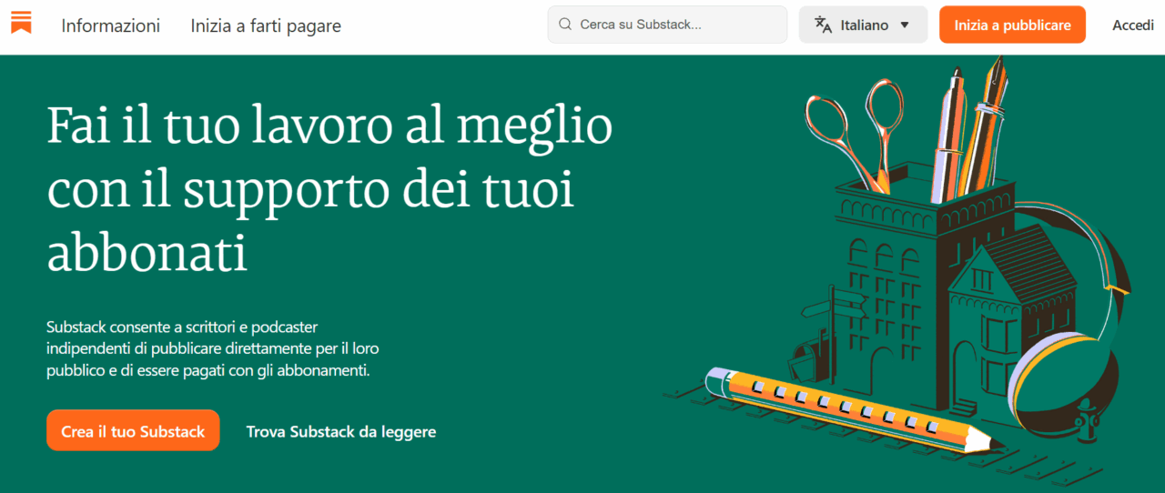Click the magnifying glass search icon
This screenshot has width=1165, height=493.
565,25
